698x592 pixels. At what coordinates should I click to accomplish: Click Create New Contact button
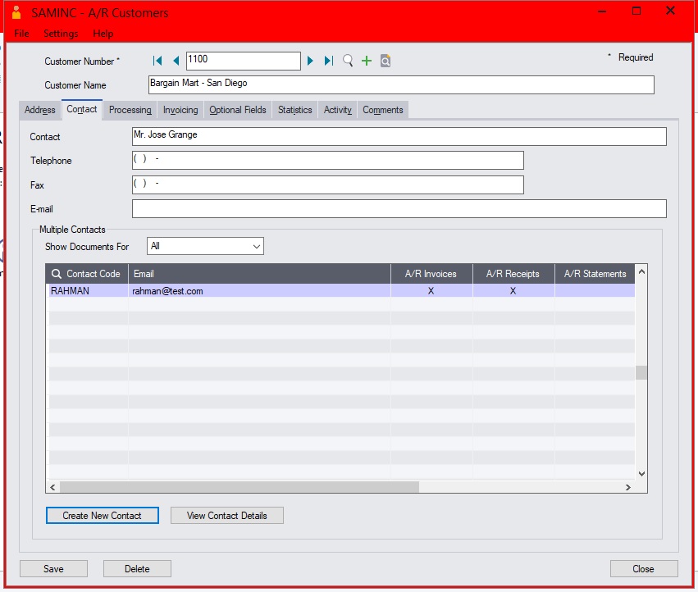[x=102, y=516]
